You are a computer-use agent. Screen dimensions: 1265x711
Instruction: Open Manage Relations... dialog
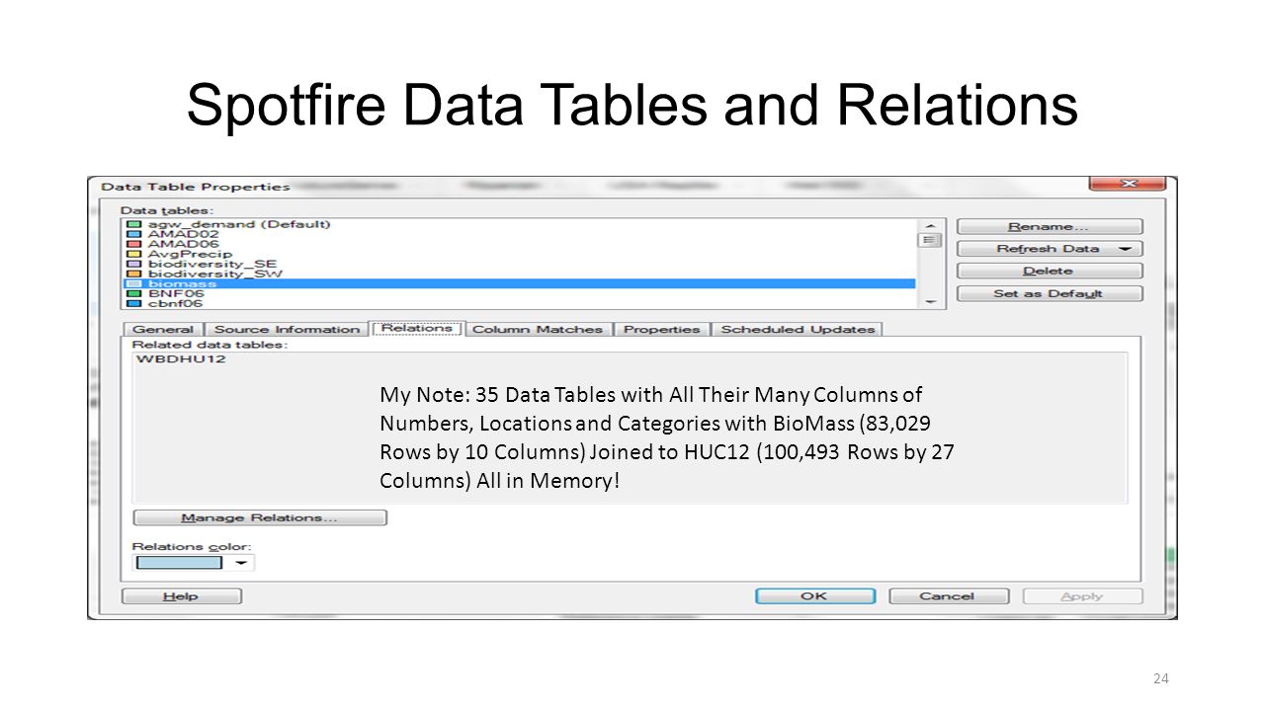click(x=260, y=517)
